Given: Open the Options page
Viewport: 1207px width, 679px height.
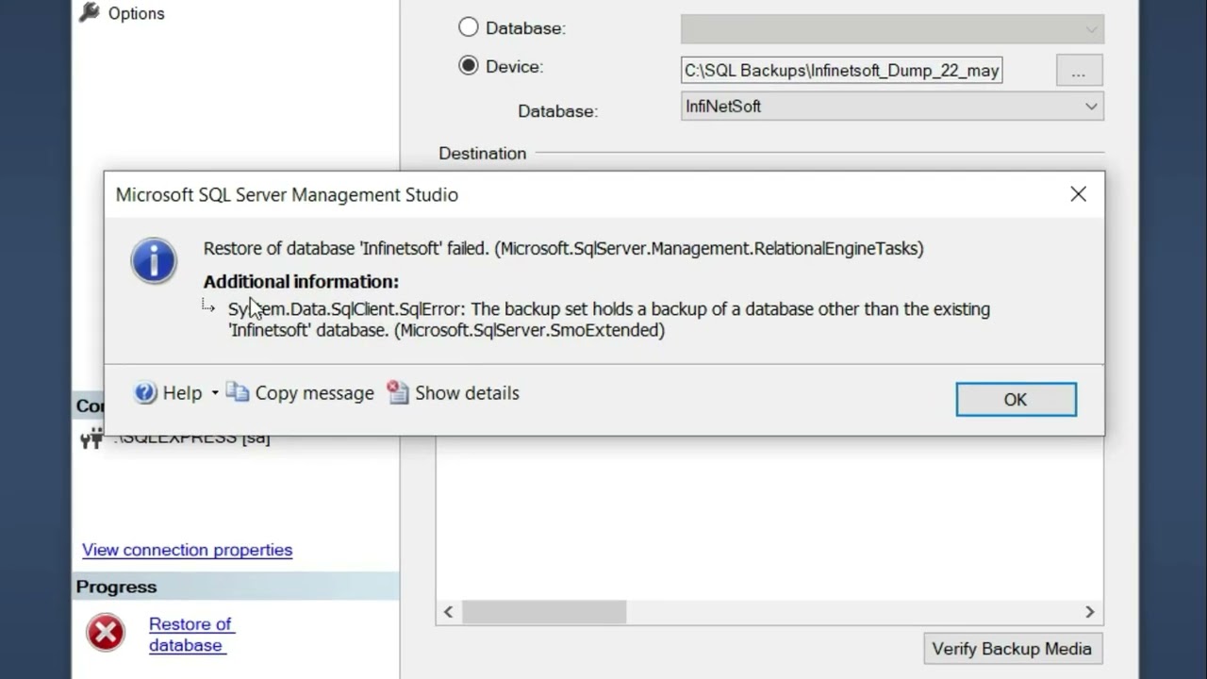Looking at the screenshot, I should point(136,13).
